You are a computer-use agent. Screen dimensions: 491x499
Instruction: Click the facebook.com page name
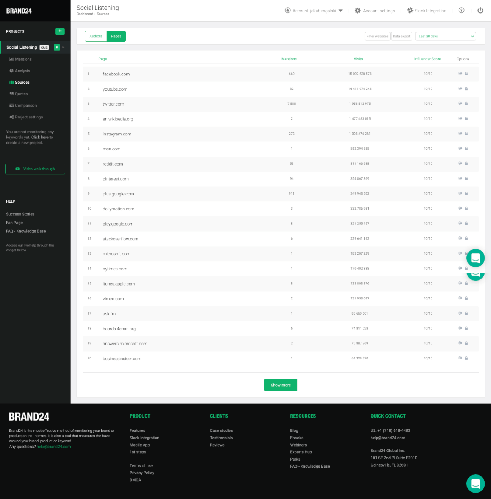(x=116, y=74)
